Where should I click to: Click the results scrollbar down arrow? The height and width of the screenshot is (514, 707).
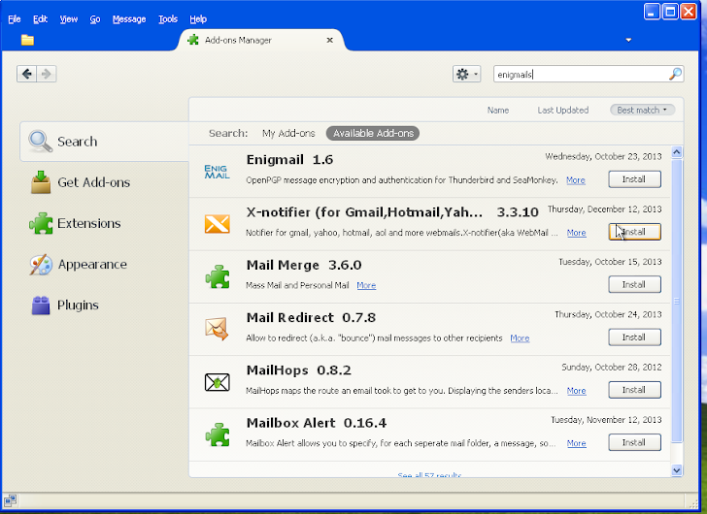[x=677, y=470]
